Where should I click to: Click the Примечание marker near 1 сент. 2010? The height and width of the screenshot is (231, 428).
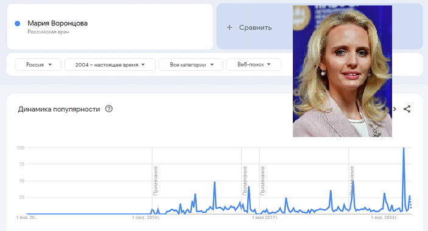156,181
